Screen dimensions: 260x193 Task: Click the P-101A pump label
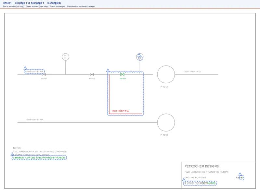tap(164, 87)
